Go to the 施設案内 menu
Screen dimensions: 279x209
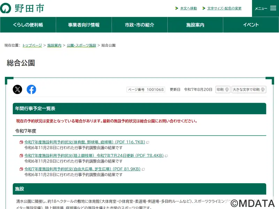pyautogui.click(x=195, y=25)
